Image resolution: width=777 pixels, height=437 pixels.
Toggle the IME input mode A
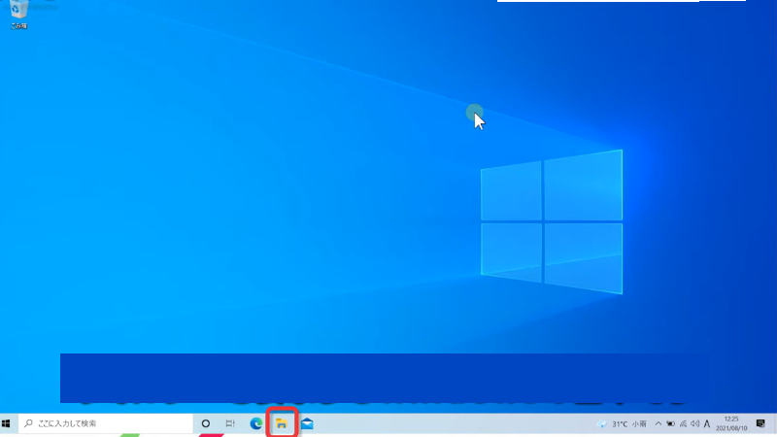coord(707,424)
